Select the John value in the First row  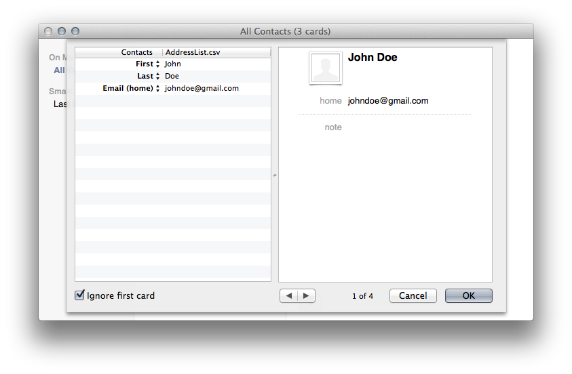pyautogui.click(x=172, y=64)
